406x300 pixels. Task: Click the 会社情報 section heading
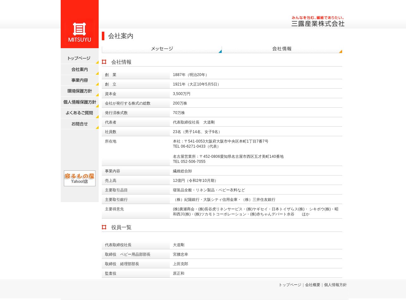tap(121, 62)
